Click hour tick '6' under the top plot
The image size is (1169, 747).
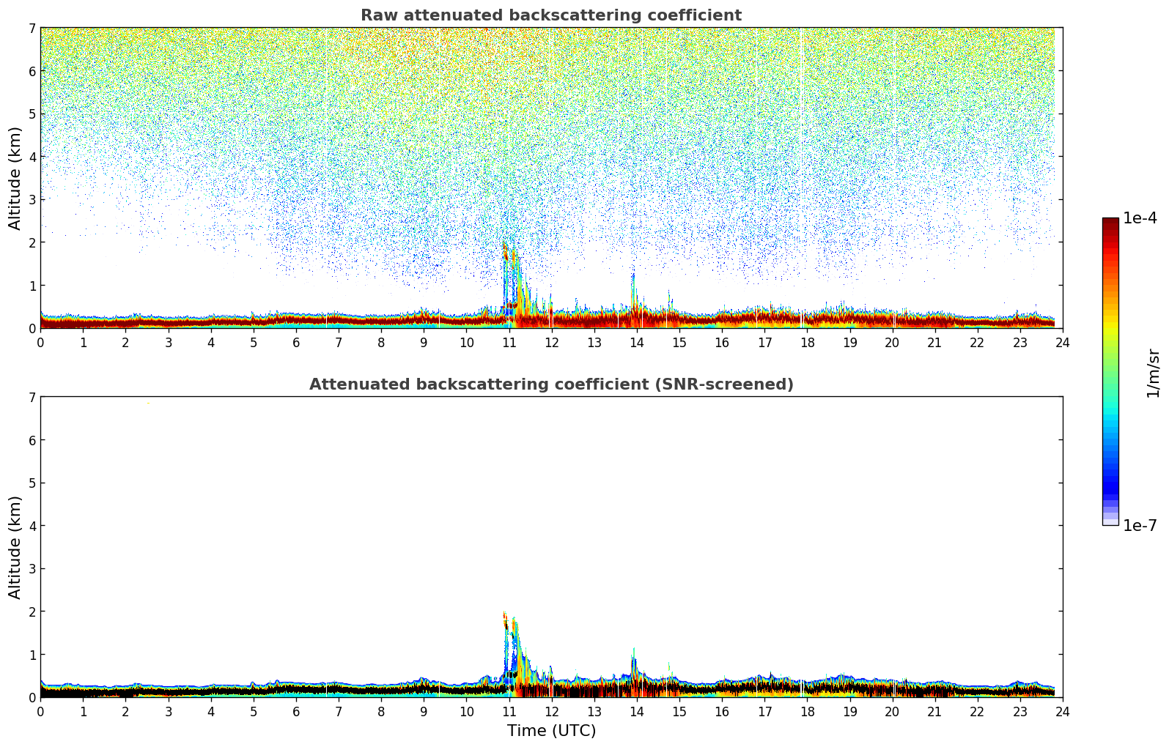(x=296, y=342)
